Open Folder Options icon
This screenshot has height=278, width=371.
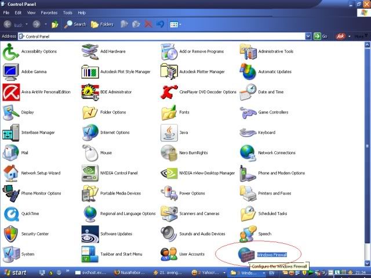(90, 112)
